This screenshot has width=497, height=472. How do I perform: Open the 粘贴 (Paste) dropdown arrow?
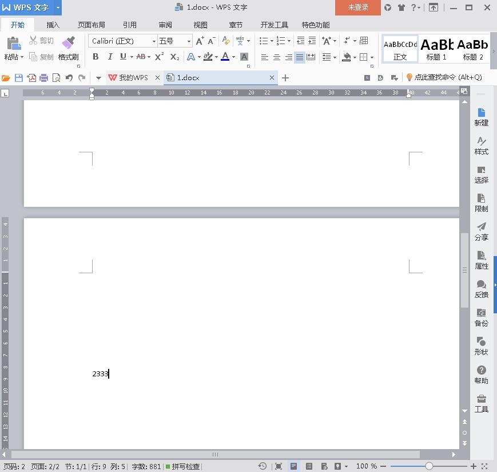tap(22, 57)
